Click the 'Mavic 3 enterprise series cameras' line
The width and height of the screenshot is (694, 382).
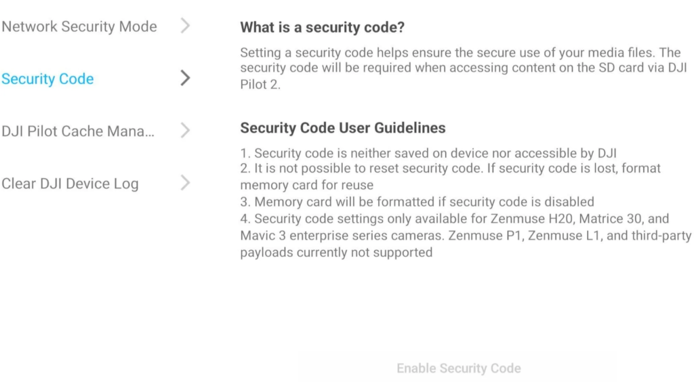[466, 235]
